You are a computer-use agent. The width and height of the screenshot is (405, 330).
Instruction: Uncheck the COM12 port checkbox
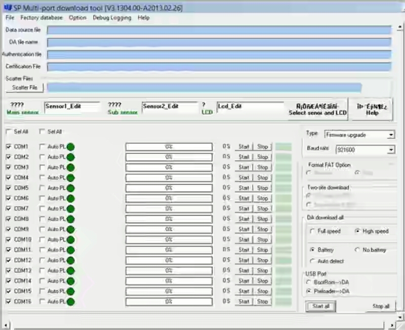9,260
